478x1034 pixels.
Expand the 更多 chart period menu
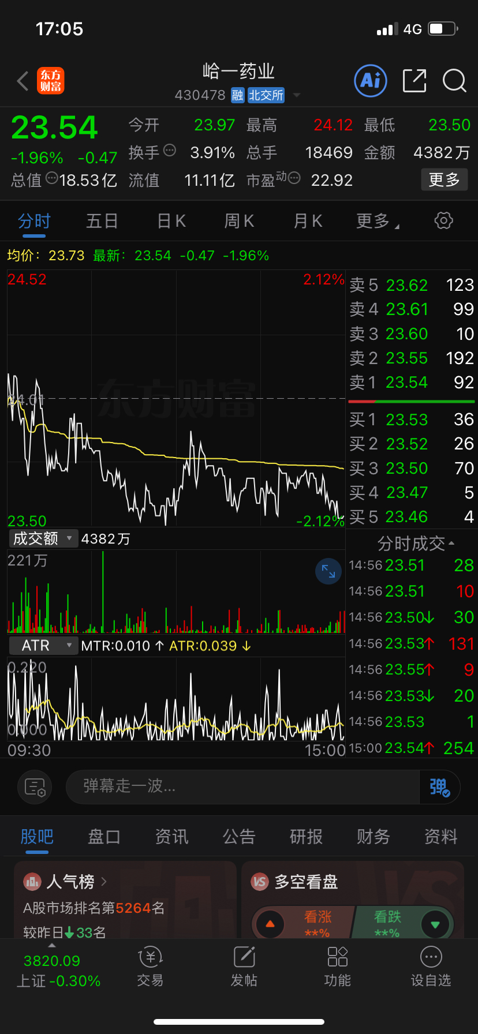pos(378,221)
